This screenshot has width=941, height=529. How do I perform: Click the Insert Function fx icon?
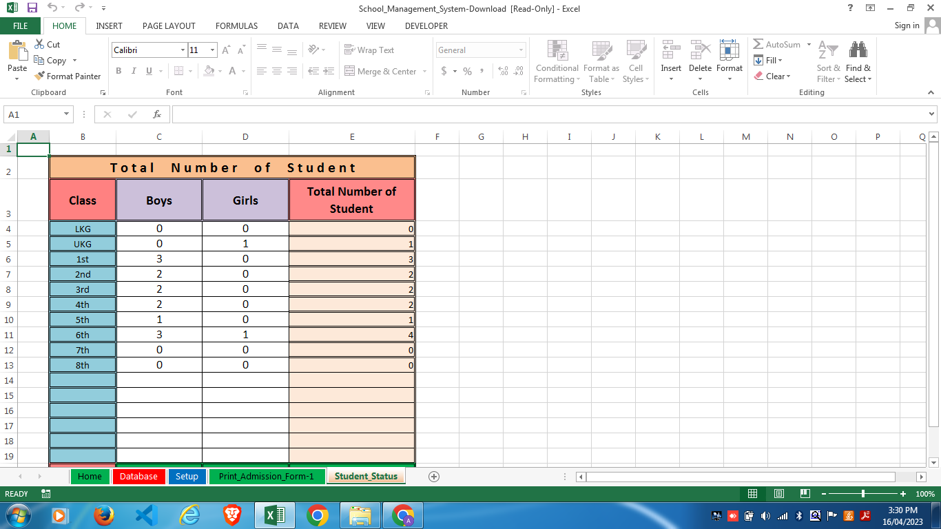point(157,114)
